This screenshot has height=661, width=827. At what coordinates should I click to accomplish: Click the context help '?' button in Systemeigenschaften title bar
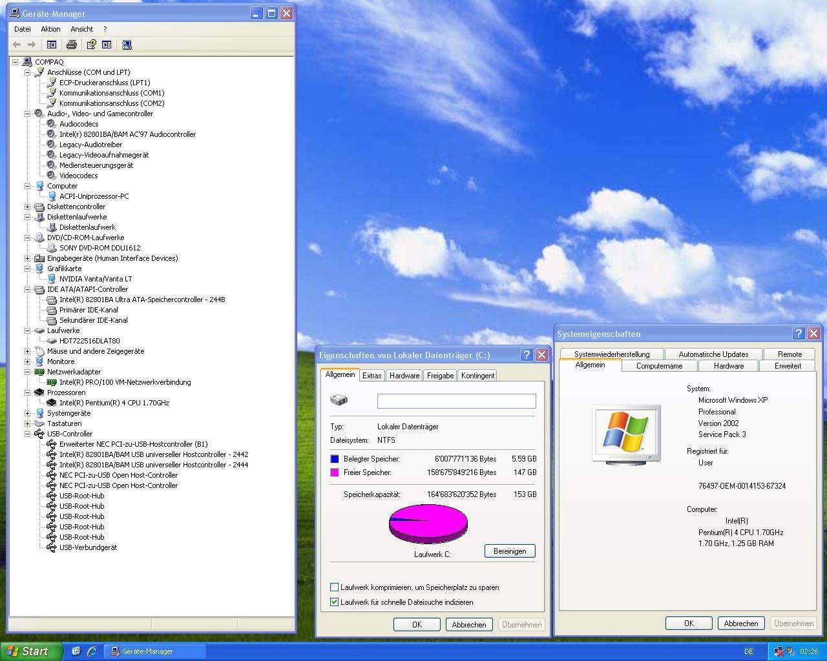click(799, 334)
